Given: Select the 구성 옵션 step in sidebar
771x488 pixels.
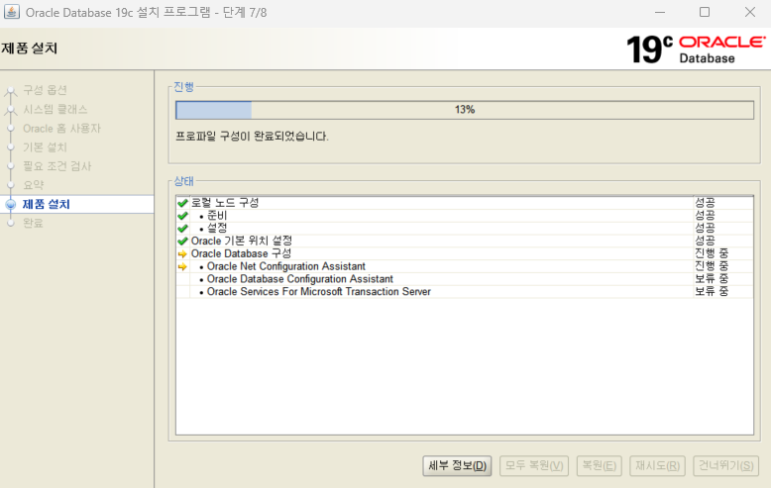Looking at the screenshot, I should (45, 90).
